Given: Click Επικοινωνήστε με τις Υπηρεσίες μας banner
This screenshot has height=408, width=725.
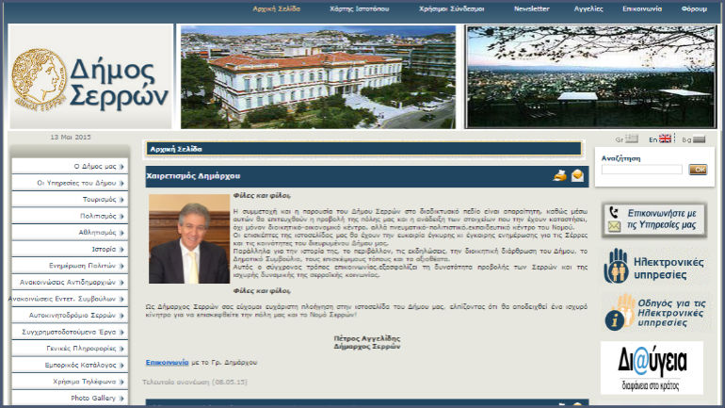Looking at the screenshot, I should (652, 219).
